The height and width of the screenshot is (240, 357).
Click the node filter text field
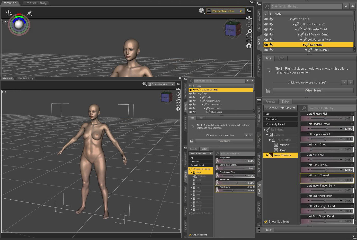coord(306,6)
